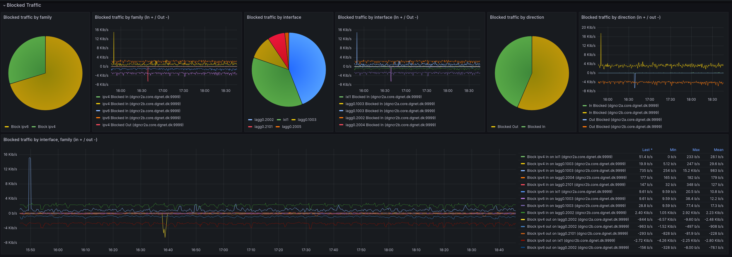Select Block ipv6 out on lagg0.2002 row
The width and height of the screenshot is (732, 257).
(578, 248)
